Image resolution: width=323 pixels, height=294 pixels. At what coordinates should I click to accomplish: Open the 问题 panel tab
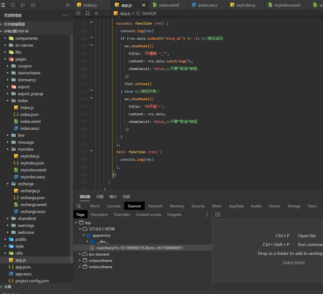click(x=100, y=197)
